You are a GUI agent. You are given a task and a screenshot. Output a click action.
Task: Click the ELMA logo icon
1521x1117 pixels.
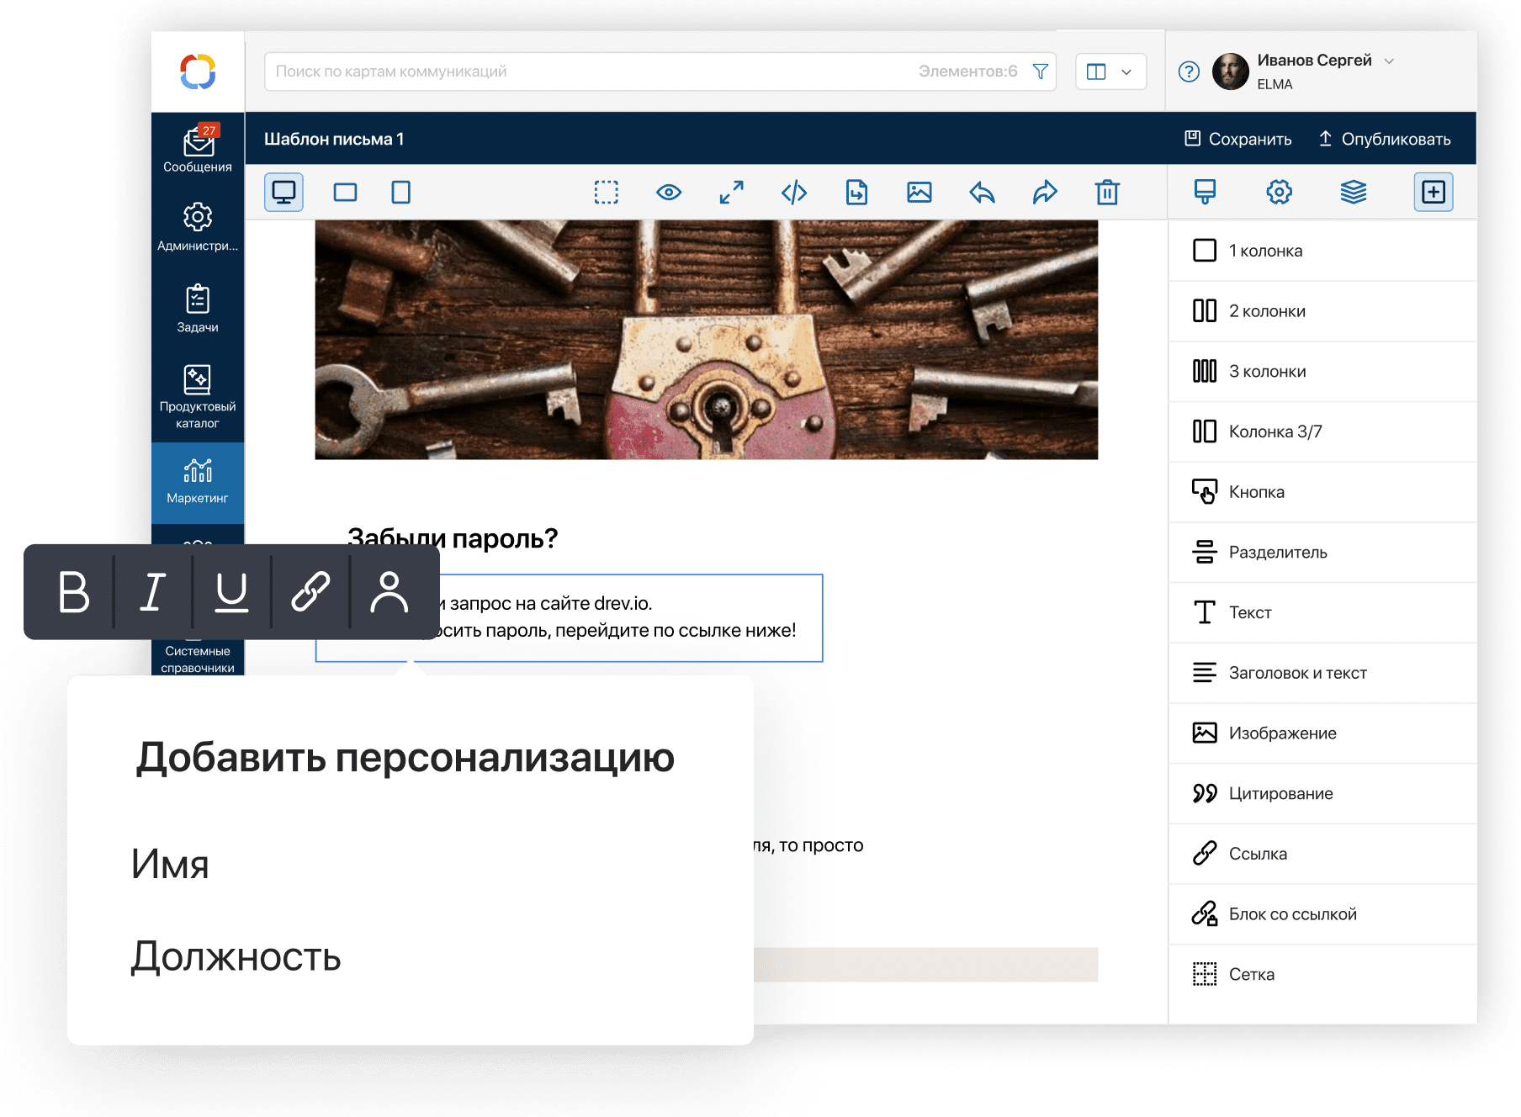point(198,71)
